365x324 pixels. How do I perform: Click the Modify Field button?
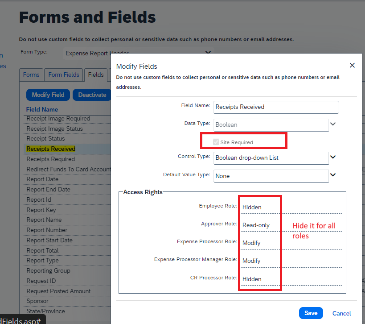48,95
